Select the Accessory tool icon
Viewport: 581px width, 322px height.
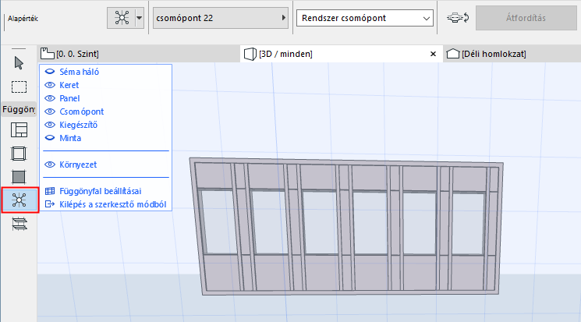[19, 225]
